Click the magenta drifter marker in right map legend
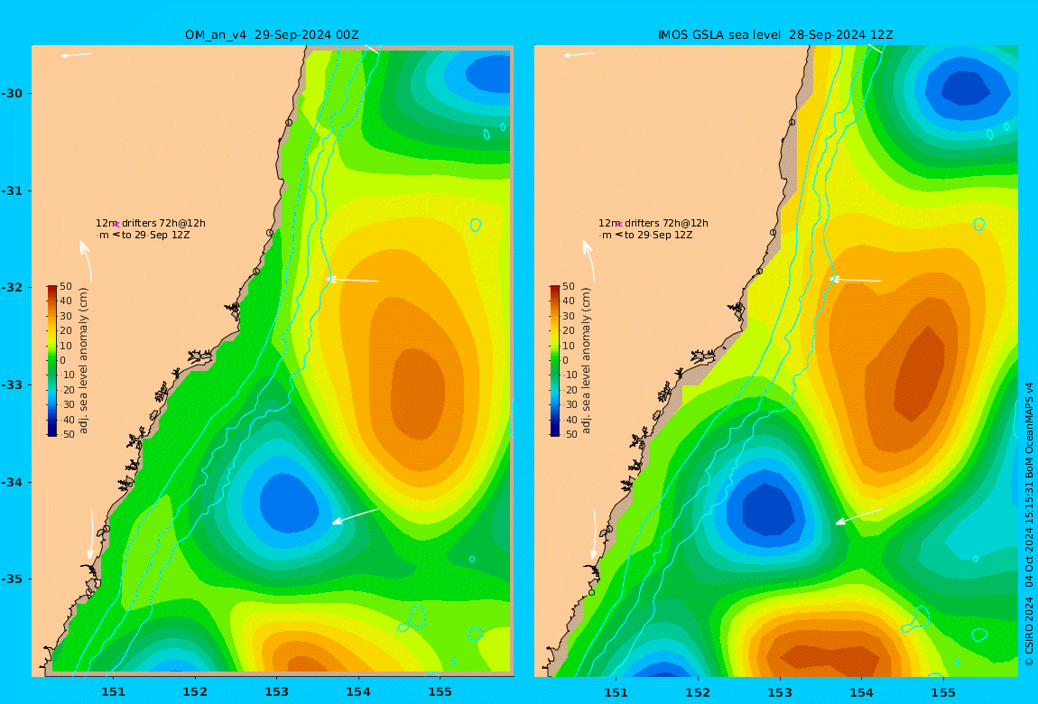The width and height of the screenshot is (1038, 704). (x=619, y=225)
